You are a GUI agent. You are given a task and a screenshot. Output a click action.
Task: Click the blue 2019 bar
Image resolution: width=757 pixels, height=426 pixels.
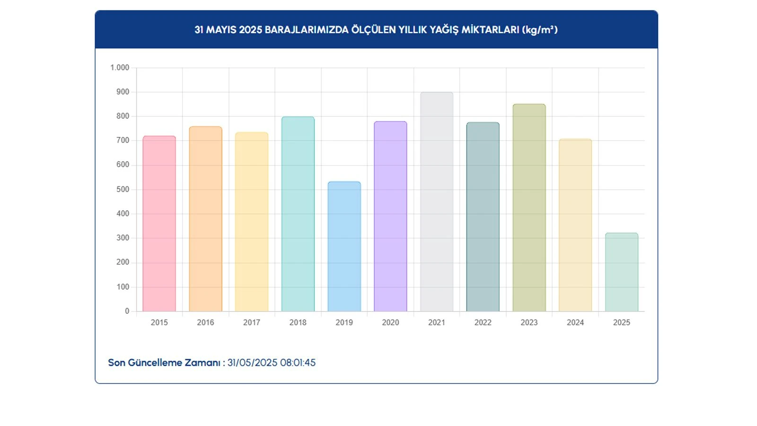tap(344, 247)
